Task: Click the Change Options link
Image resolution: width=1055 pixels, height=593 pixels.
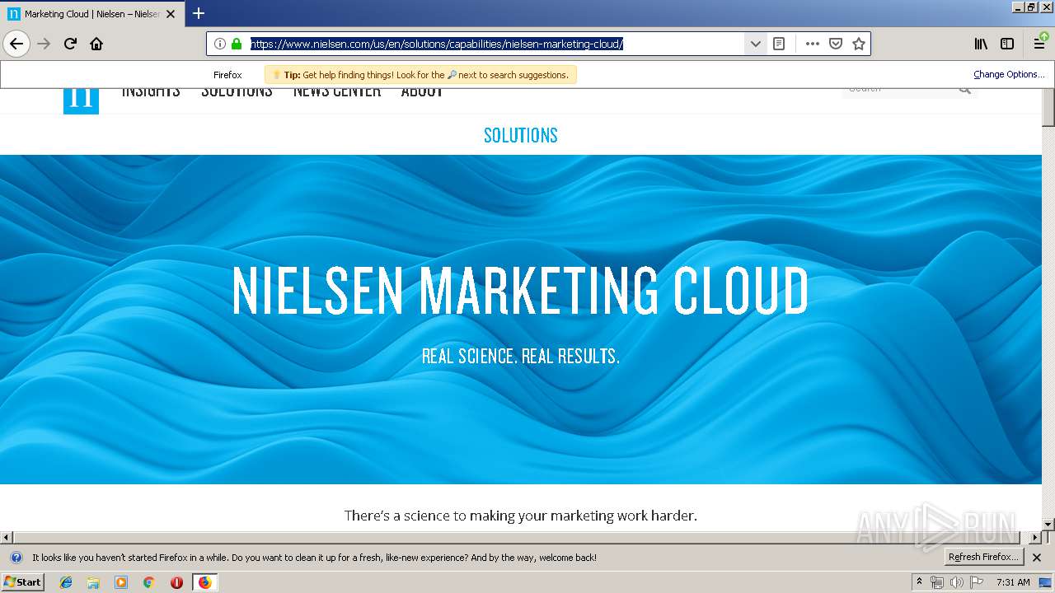Action: [x=1009, y=74]
